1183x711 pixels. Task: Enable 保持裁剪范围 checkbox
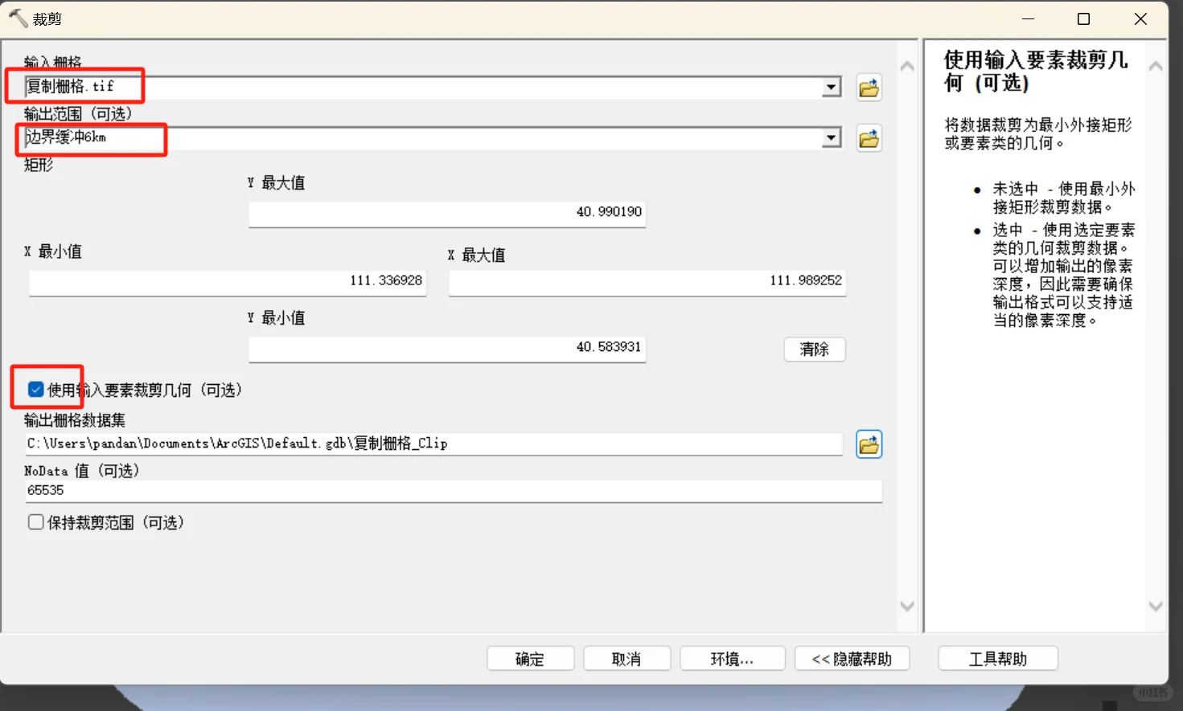[35, 522]
